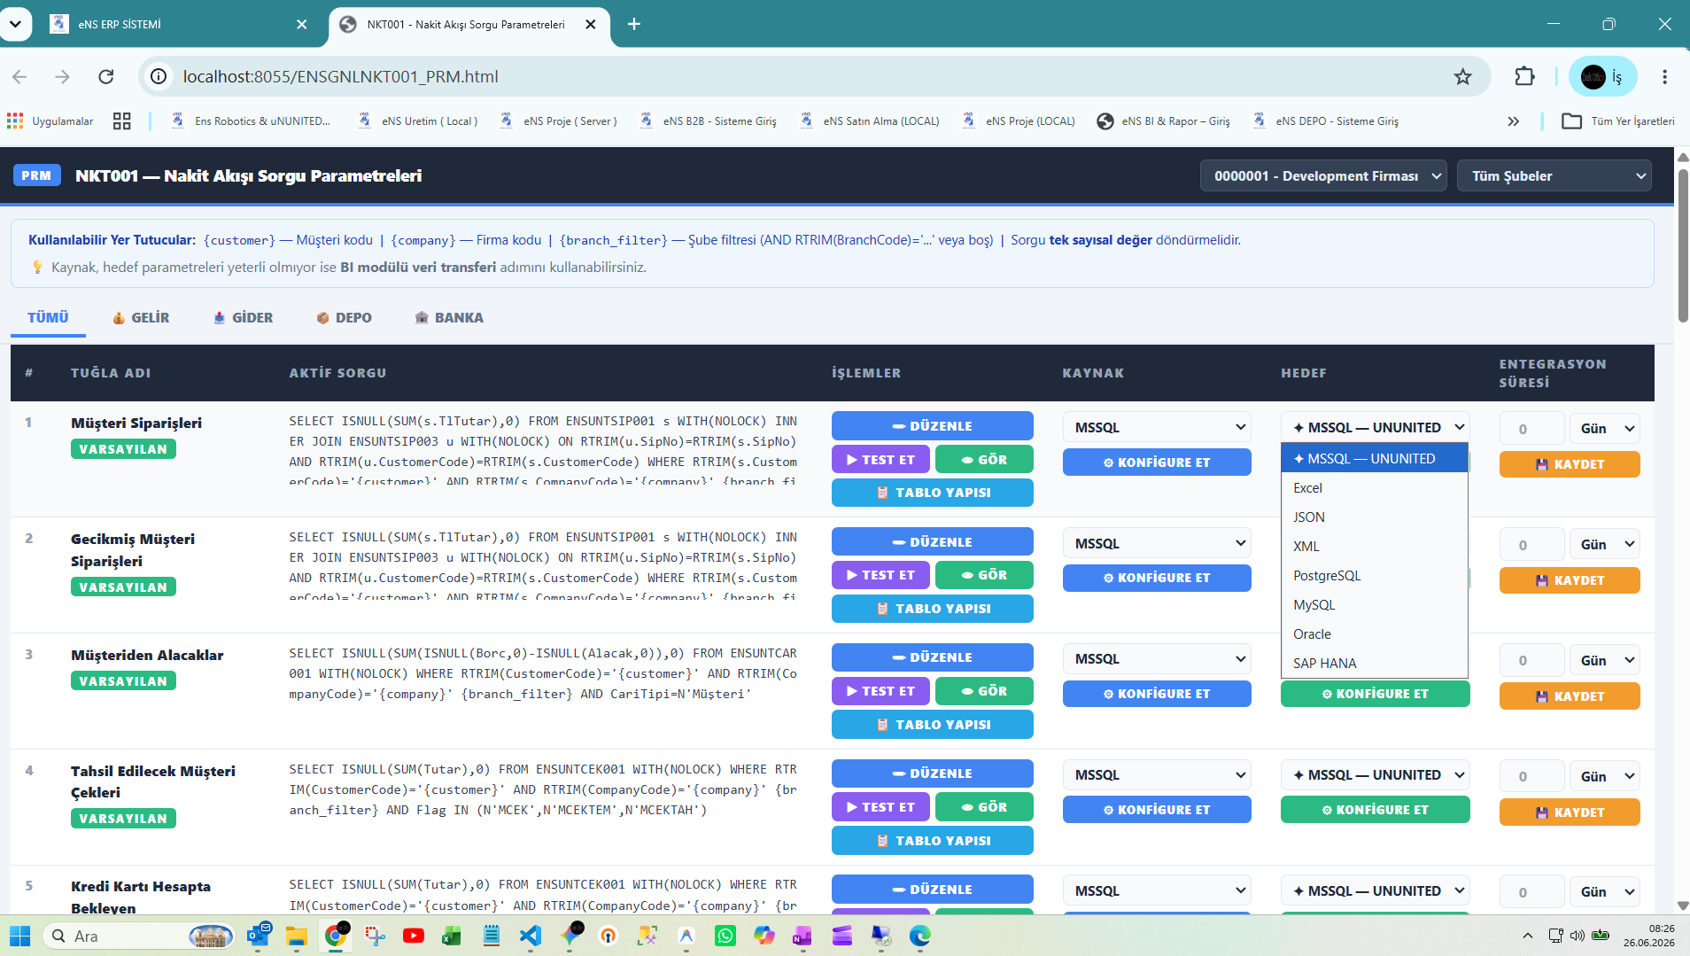This screenshot has width=1690, height=956.
Task: Click source KONFİGÜRE ET for Müşteri Siparişleri
Action: [1157, 462]
